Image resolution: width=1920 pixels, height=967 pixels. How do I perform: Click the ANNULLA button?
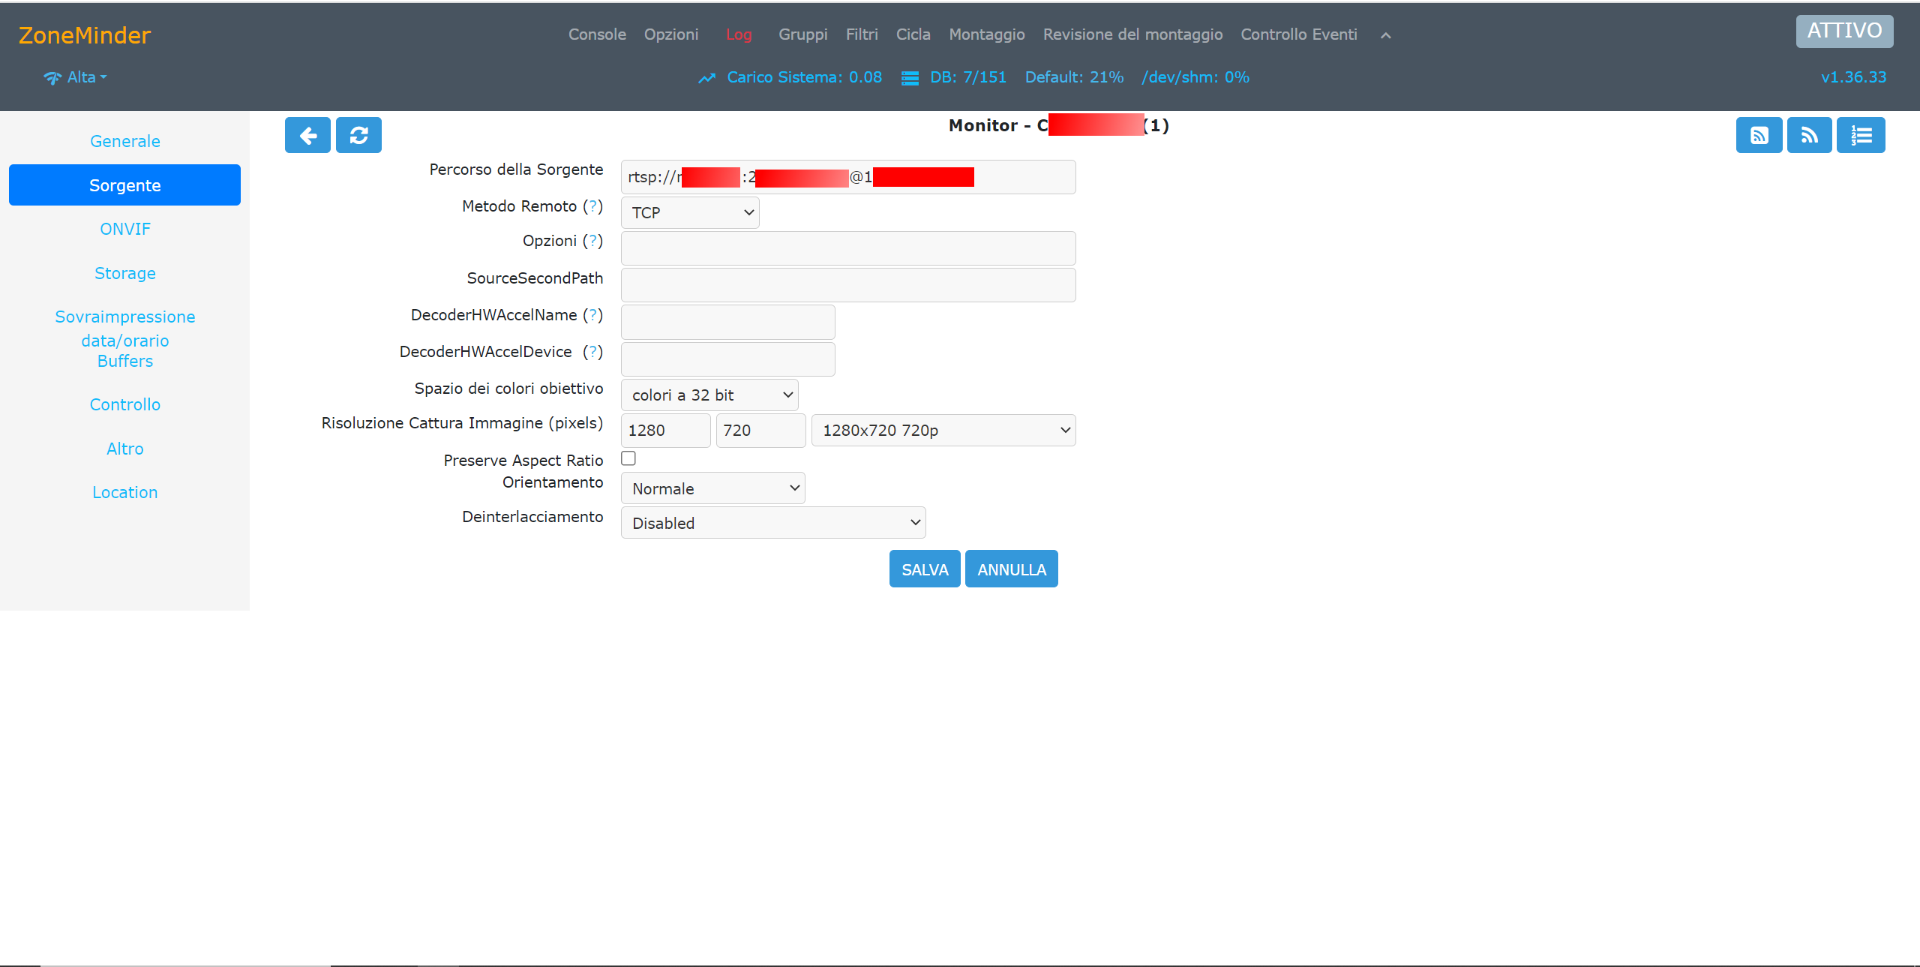coord(1012,569)
